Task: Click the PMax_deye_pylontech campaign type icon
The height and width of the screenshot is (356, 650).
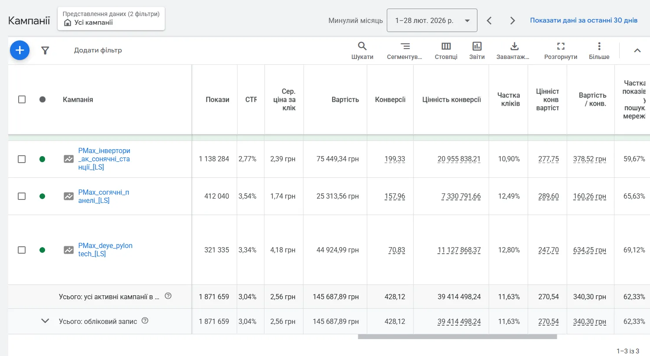Action: tap(69, 250)
